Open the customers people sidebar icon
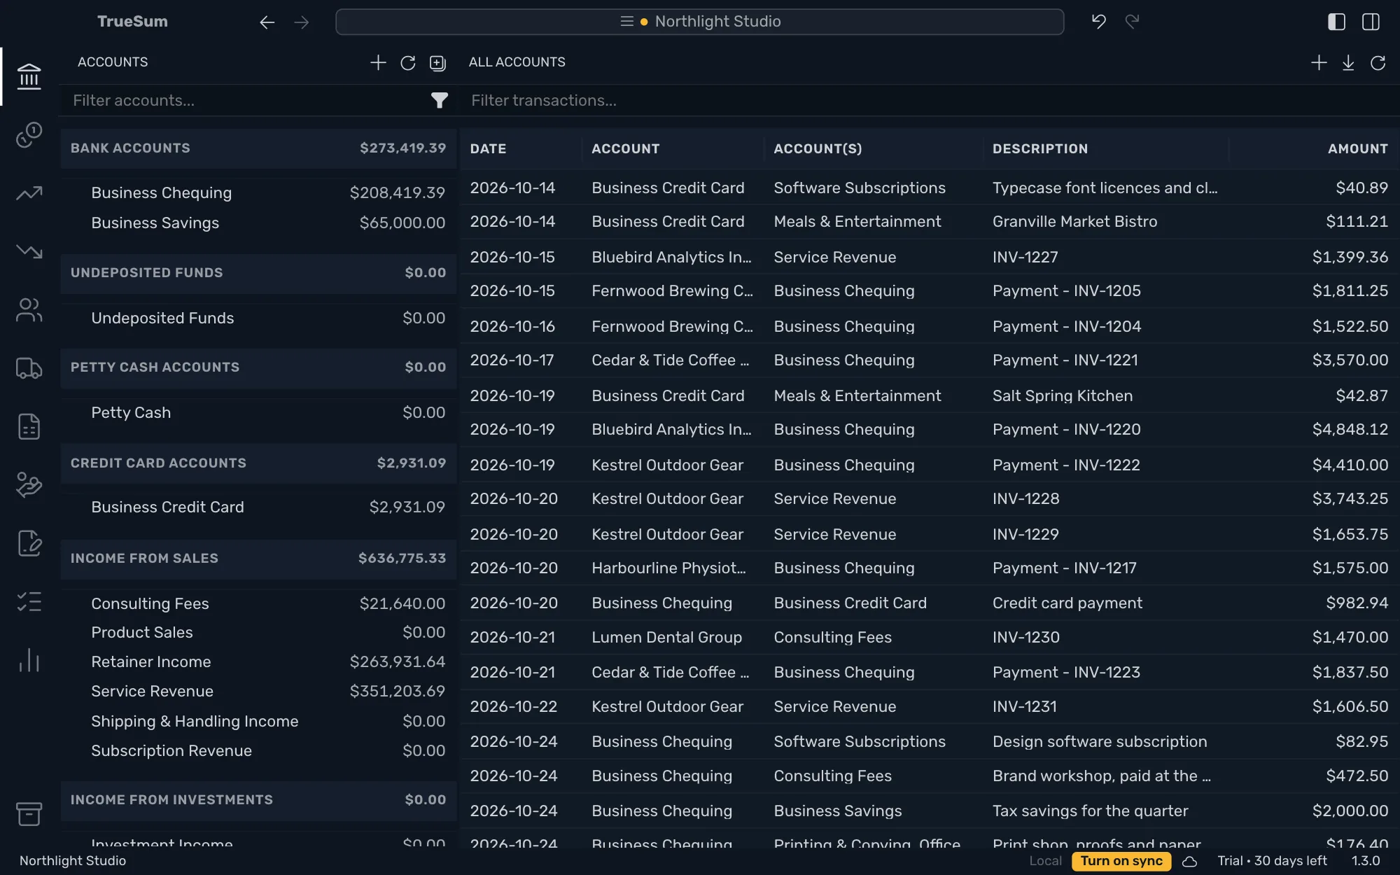1400x875 pixels. (29, 309)
